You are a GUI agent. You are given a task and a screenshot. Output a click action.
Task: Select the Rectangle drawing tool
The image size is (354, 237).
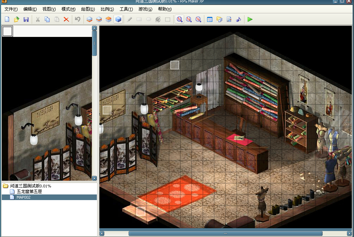139,19
